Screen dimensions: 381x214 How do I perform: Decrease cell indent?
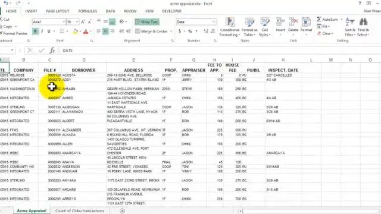pos(121,32)
